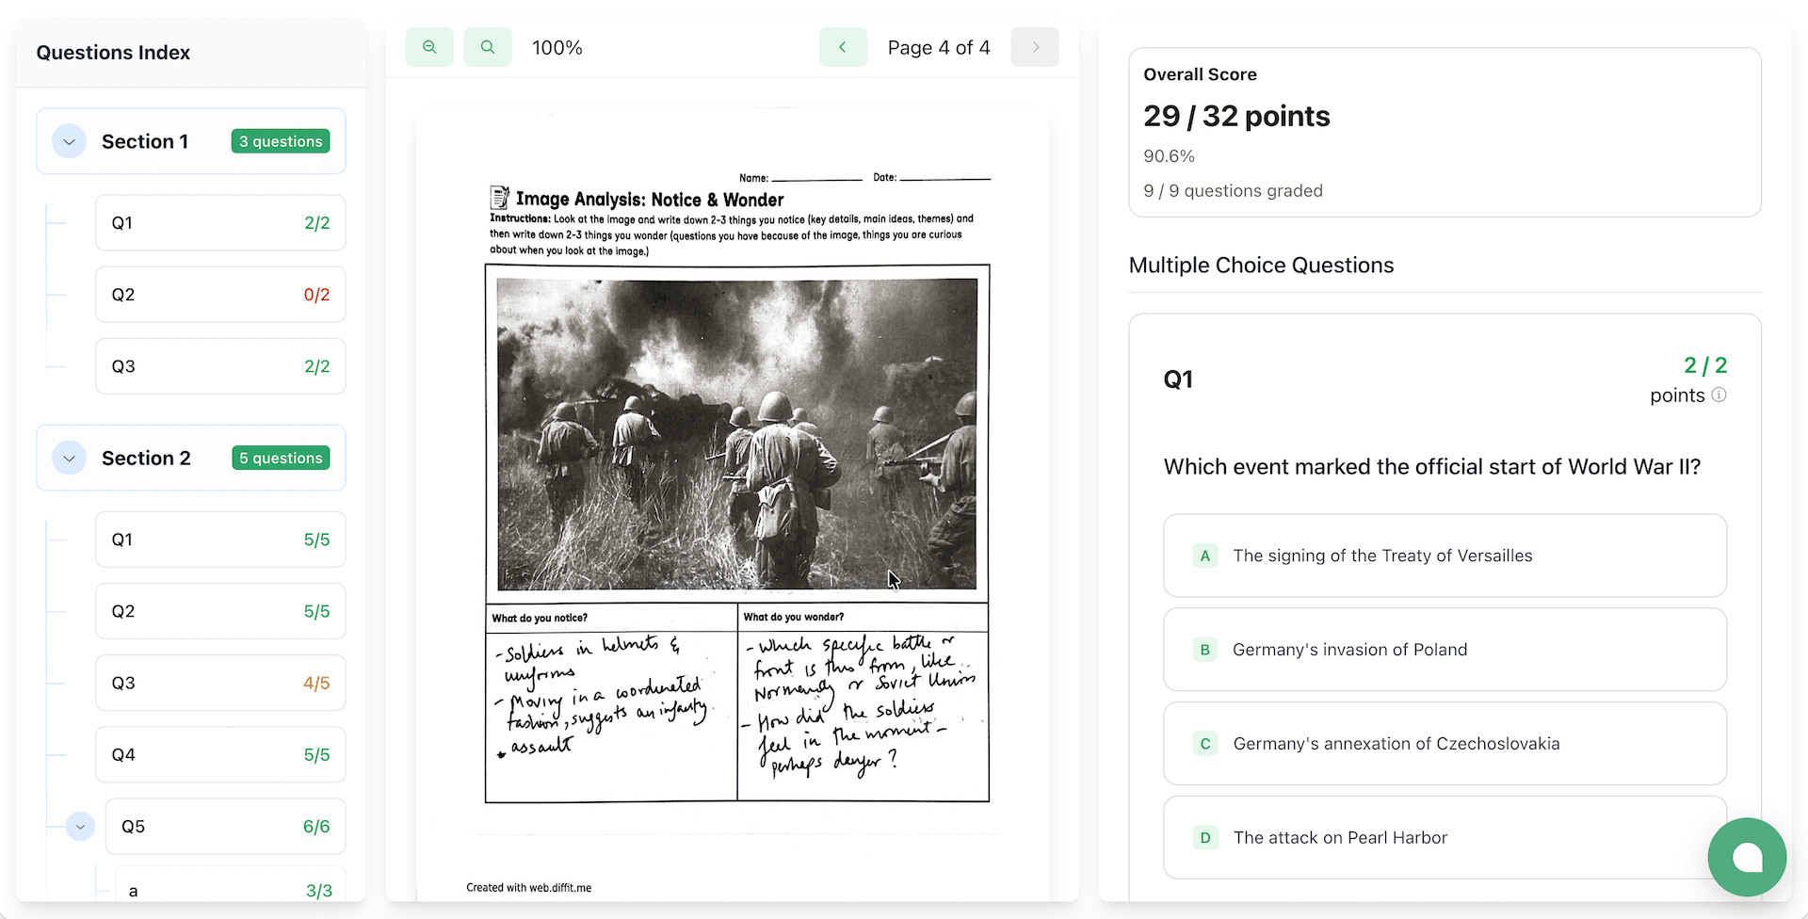Navigate to the next worksheet page
Screen dimensions: 1808x919
tap(1035, 46)
